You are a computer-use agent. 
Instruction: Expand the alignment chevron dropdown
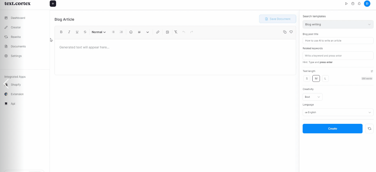point(148,32)
